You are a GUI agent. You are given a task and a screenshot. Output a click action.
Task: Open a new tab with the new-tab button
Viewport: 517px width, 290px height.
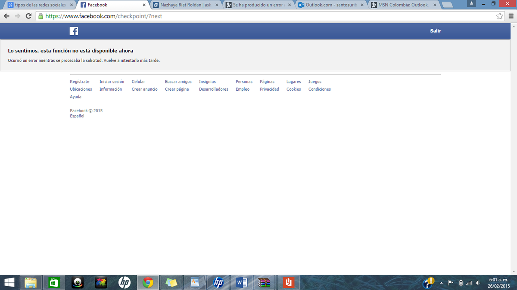447,5
